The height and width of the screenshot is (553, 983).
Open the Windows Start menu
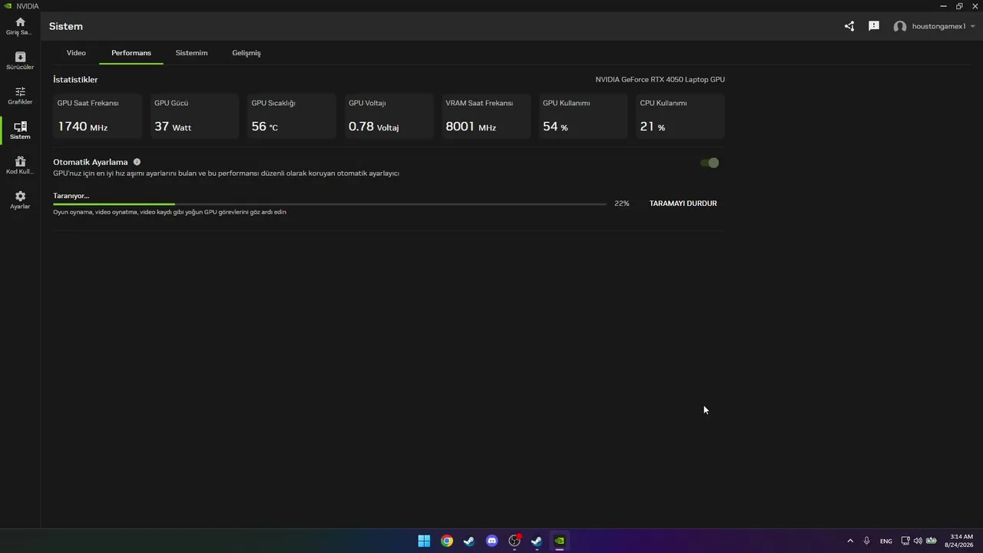tap(424, 541)
